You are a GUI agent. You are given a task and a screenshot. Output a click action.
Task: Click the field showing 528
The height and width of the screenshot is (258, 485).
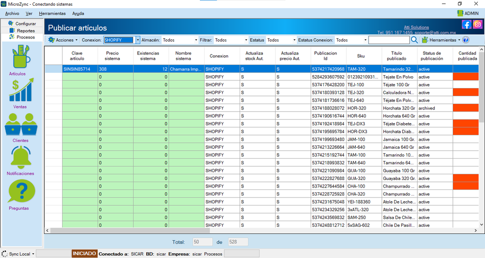tap(238, 242)
